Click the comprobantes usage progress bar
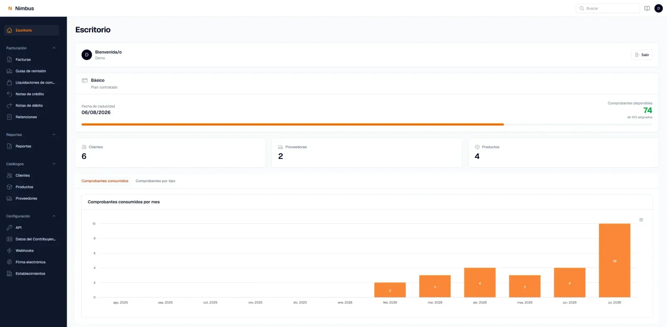This screenshot has width=667, height=327. click(x=367, y=124)
